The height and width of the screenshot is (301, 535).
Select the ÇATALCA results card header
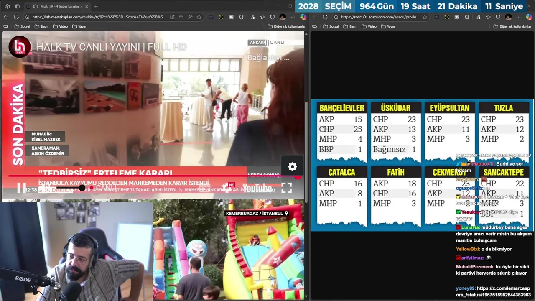point(342,172)
